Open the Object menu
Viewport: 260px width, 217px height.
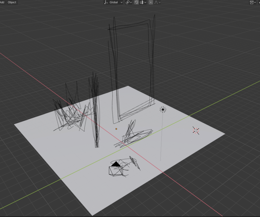(12, 2)
